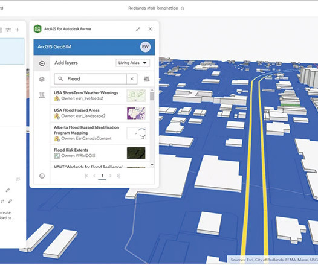Click the USA Flood Hazard Areas thumbnail
This screenshot has width=318, height=265.
click(x=136, y=113)
